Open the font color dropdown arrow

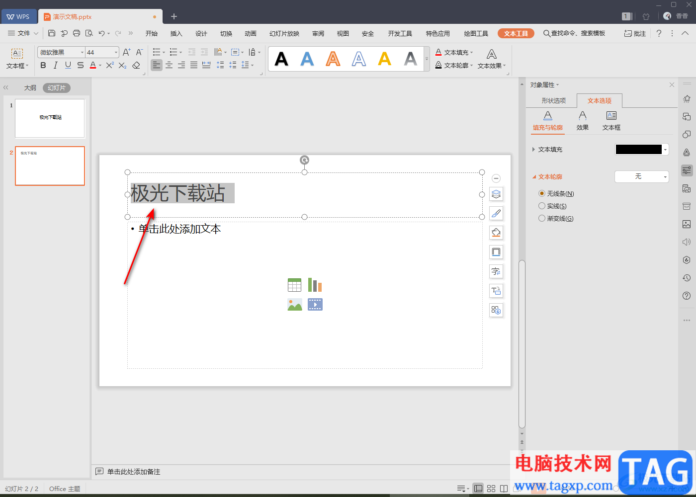click(100, 65)
